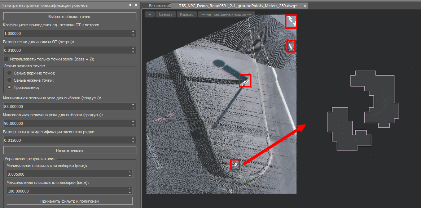The width and height of the screenshot is (421, 208).
Task: Click label 'Максимальная величина угла для выборки (градусы):'
Action: coord(53,115)
